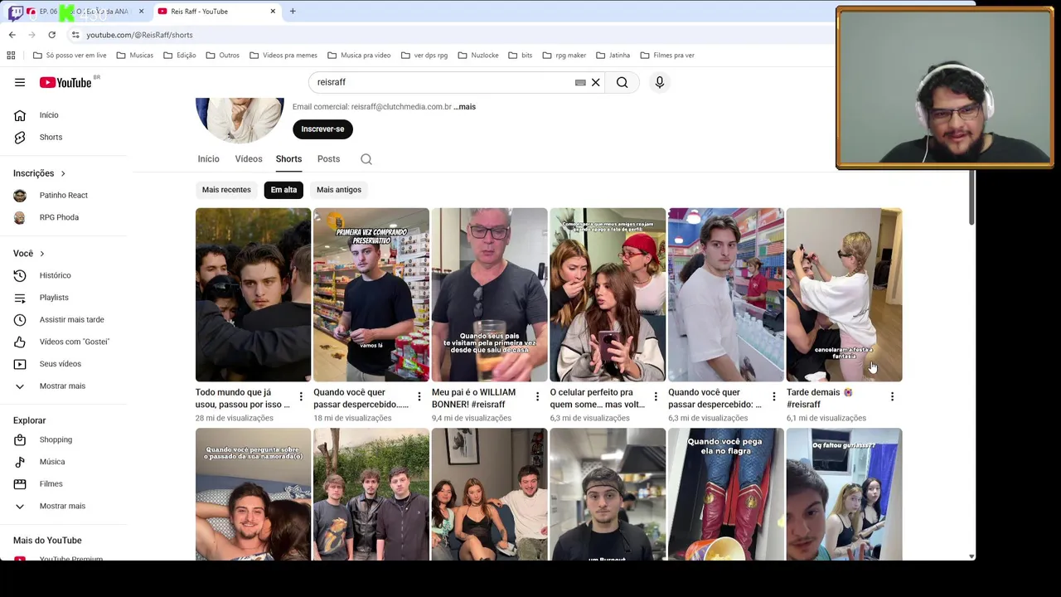Open "Só posso ver em live" bookmark

click(x=70, y=56)
